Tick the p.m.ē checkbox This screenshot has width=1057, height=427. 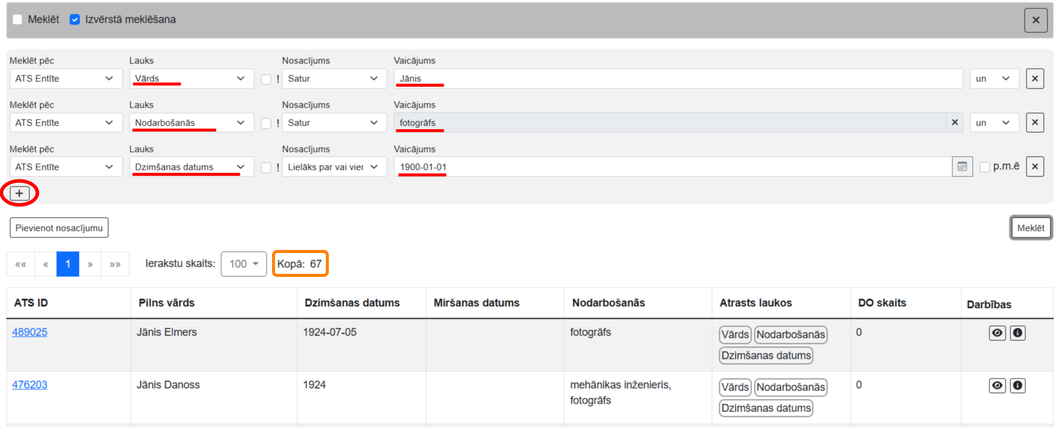tap(984, 167)
